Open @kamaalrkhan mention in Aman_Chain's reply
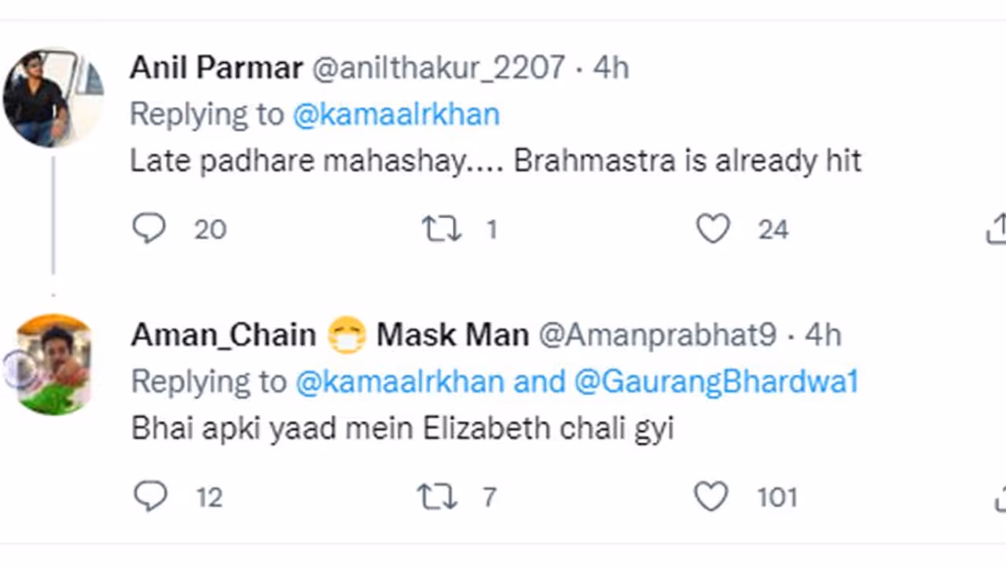Screen dimensions: 1006x567 tap(399, 382)
